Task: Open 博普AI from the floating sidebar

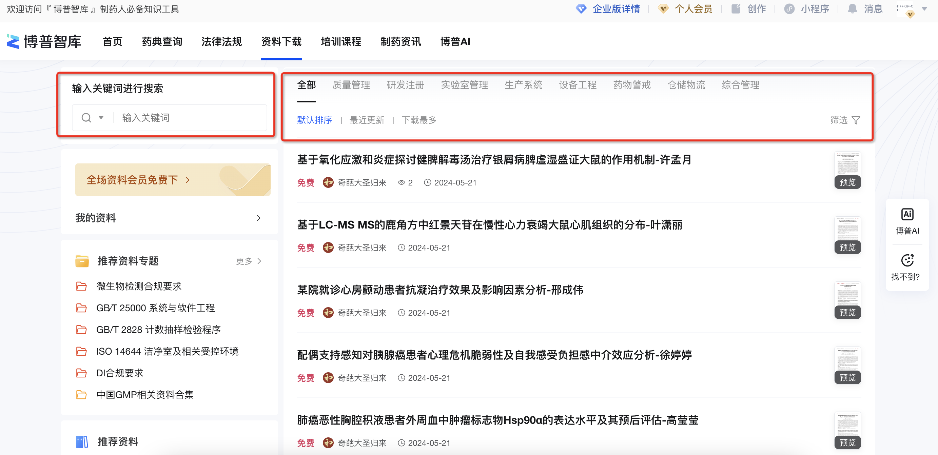Action: [907, 221]
